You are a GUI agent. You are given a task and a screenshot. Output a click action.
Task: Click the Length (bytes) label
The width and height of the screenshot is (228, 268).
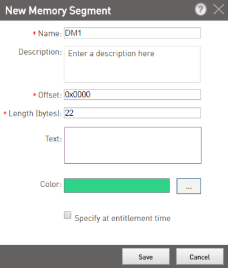35,113
